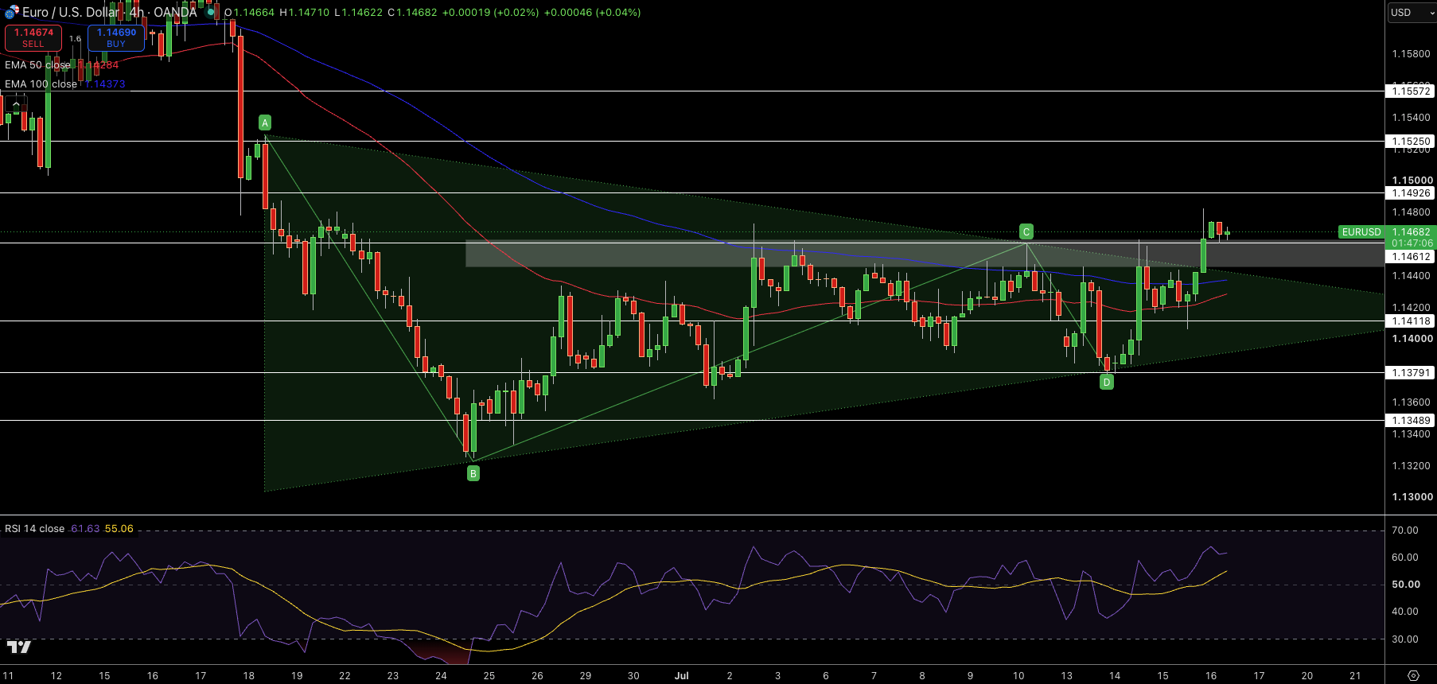Click the Euro / U.S. Dollar symbol title
The image size is (1437, 684).
71,12
